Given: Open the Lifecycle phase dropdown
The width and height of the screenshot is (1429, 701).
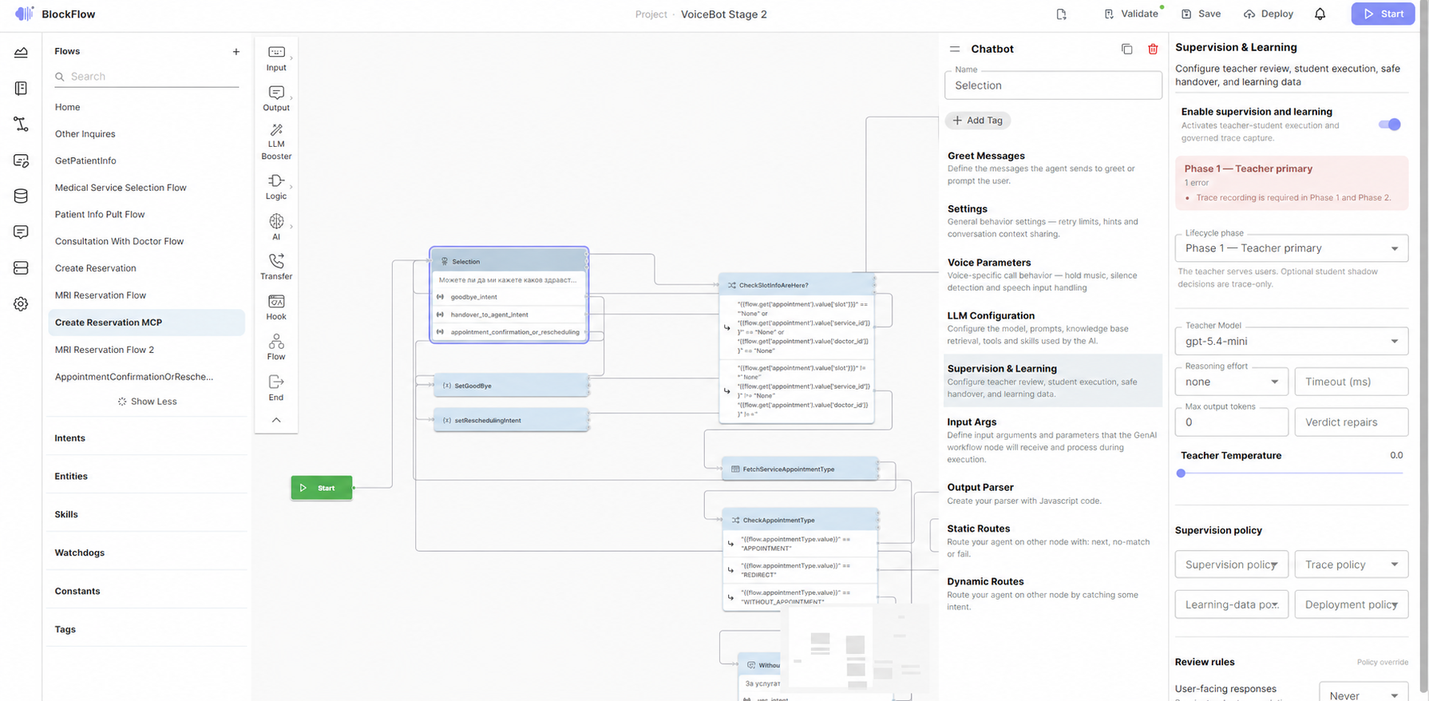Looking at the screenshot, I should 1291,248.
